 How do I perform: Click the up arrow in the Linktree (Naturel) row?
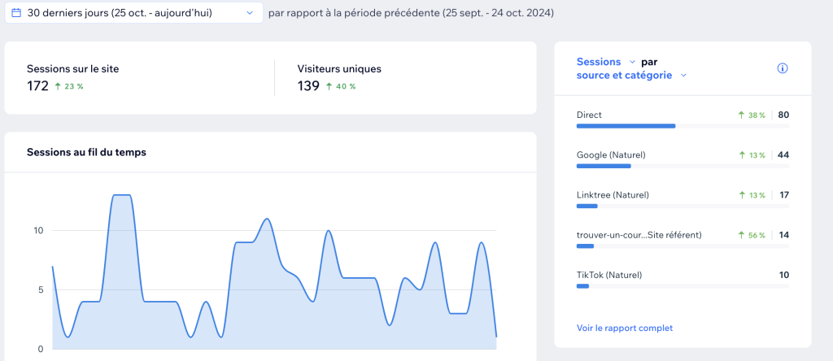pos(742,195)
